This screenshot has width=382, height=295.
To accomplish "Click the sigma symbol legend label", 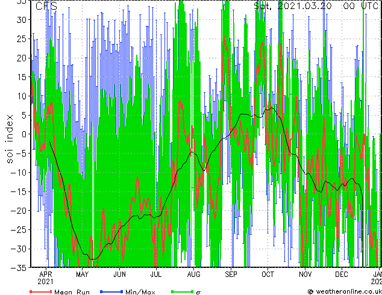I will point(199,293).
